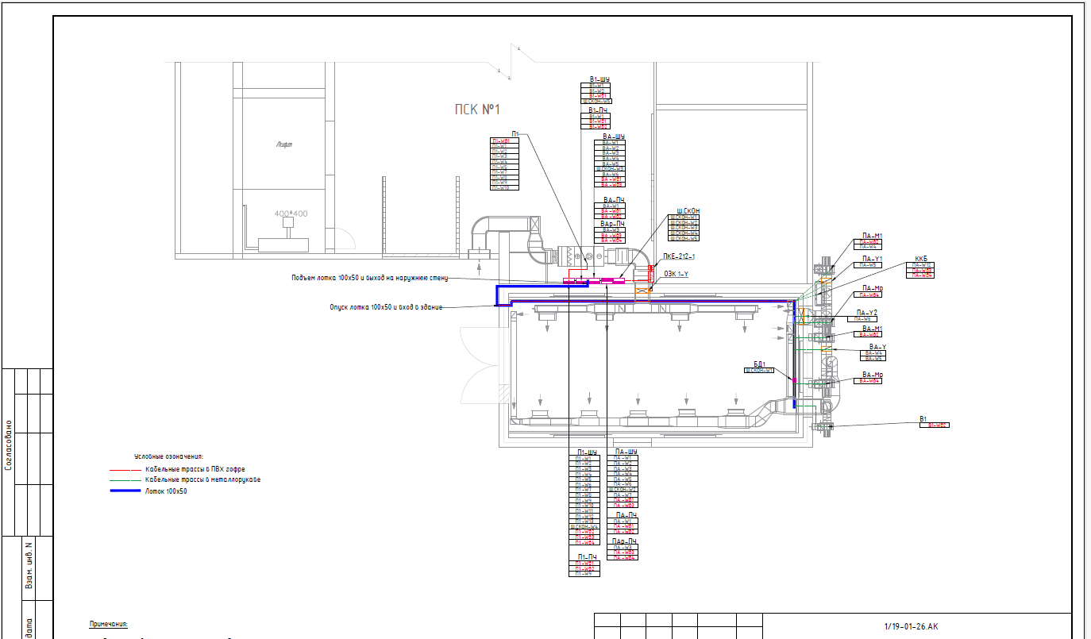Image resolution: width=1091 pixels, height=639 pixels.
Task: Click the 'ВА-М1' label
Action: (872, 328)
